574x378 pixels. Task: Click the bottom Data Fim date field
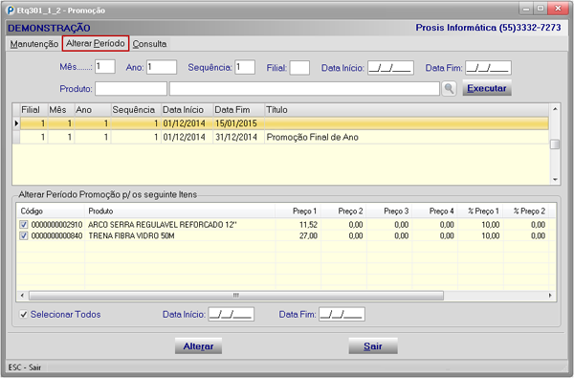(x=342, y=314)
